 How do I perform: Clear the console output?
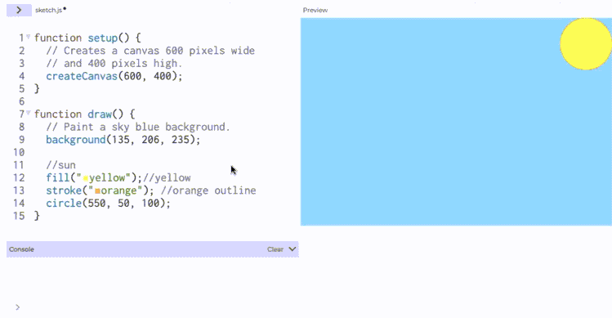pyautogui.click(x=275, y=249)
